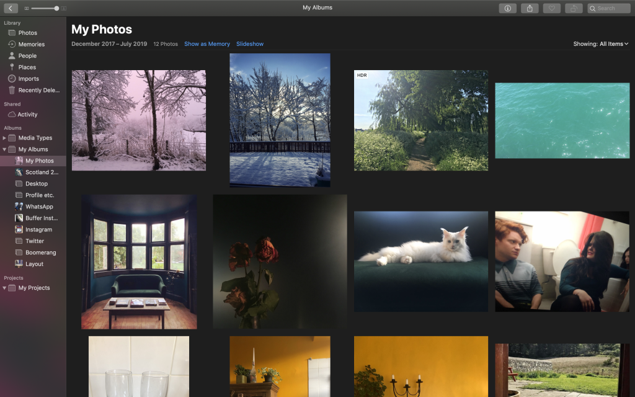Click the share icon in toolbar
Viewport: 635px width, 397px height.
coord(530,8)
